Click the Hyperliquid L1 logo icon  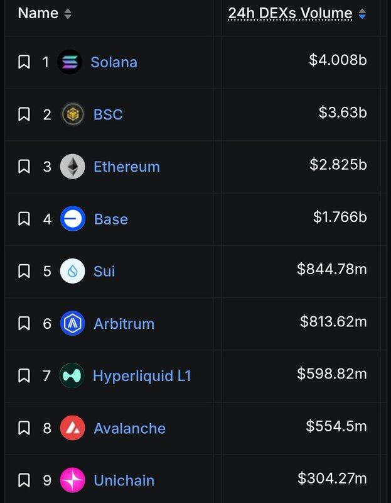point(72,376)
